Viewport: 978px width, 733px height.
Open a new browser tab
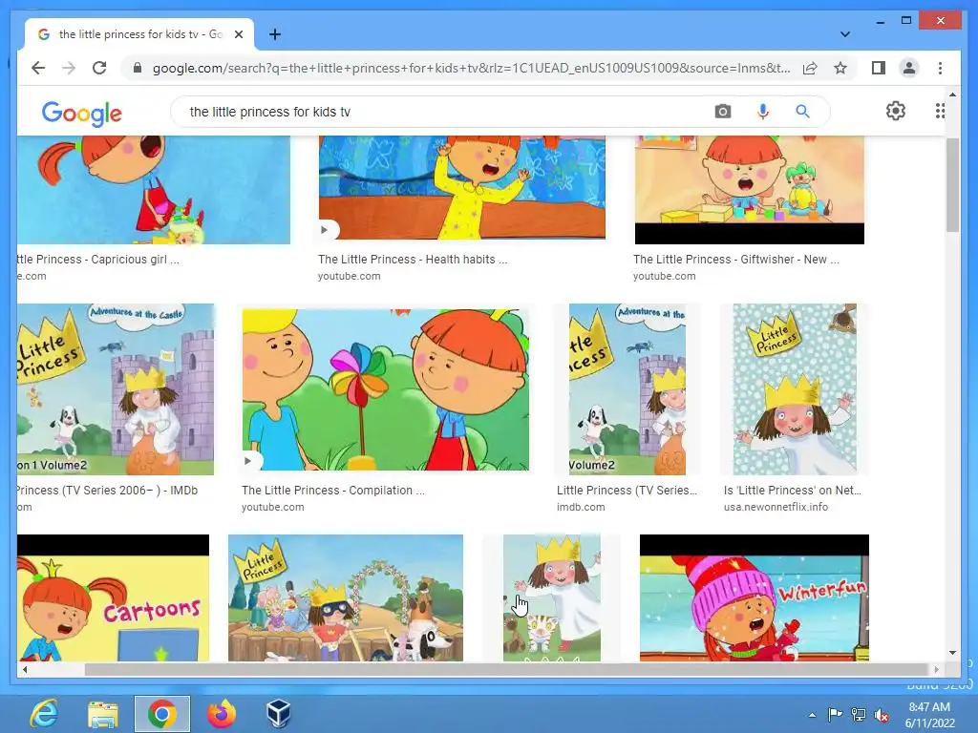(x=274, y=34)
